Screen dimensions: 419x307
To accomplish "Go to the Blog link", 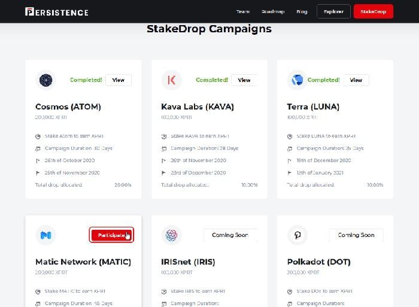I will coord(302,11).
